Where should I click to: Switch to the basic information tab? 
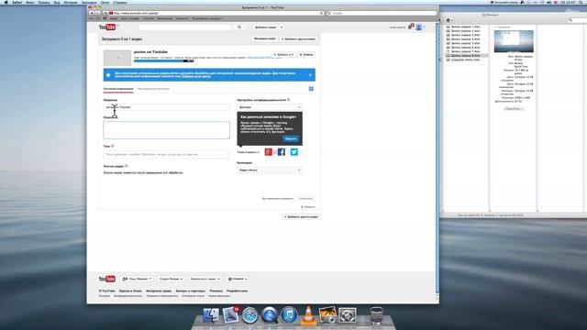click(118, 89)
